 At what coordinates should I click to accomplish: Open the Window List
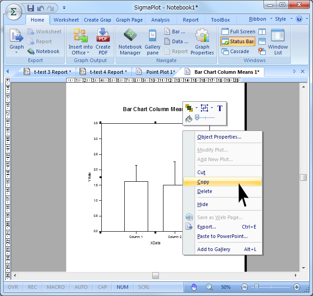(278, 42)
